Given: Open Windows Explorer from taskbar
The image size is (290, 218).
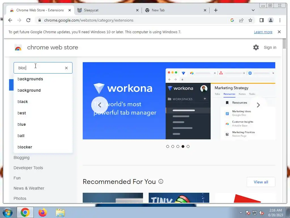Looking at the screenshot, I should [x=60, y=212].
